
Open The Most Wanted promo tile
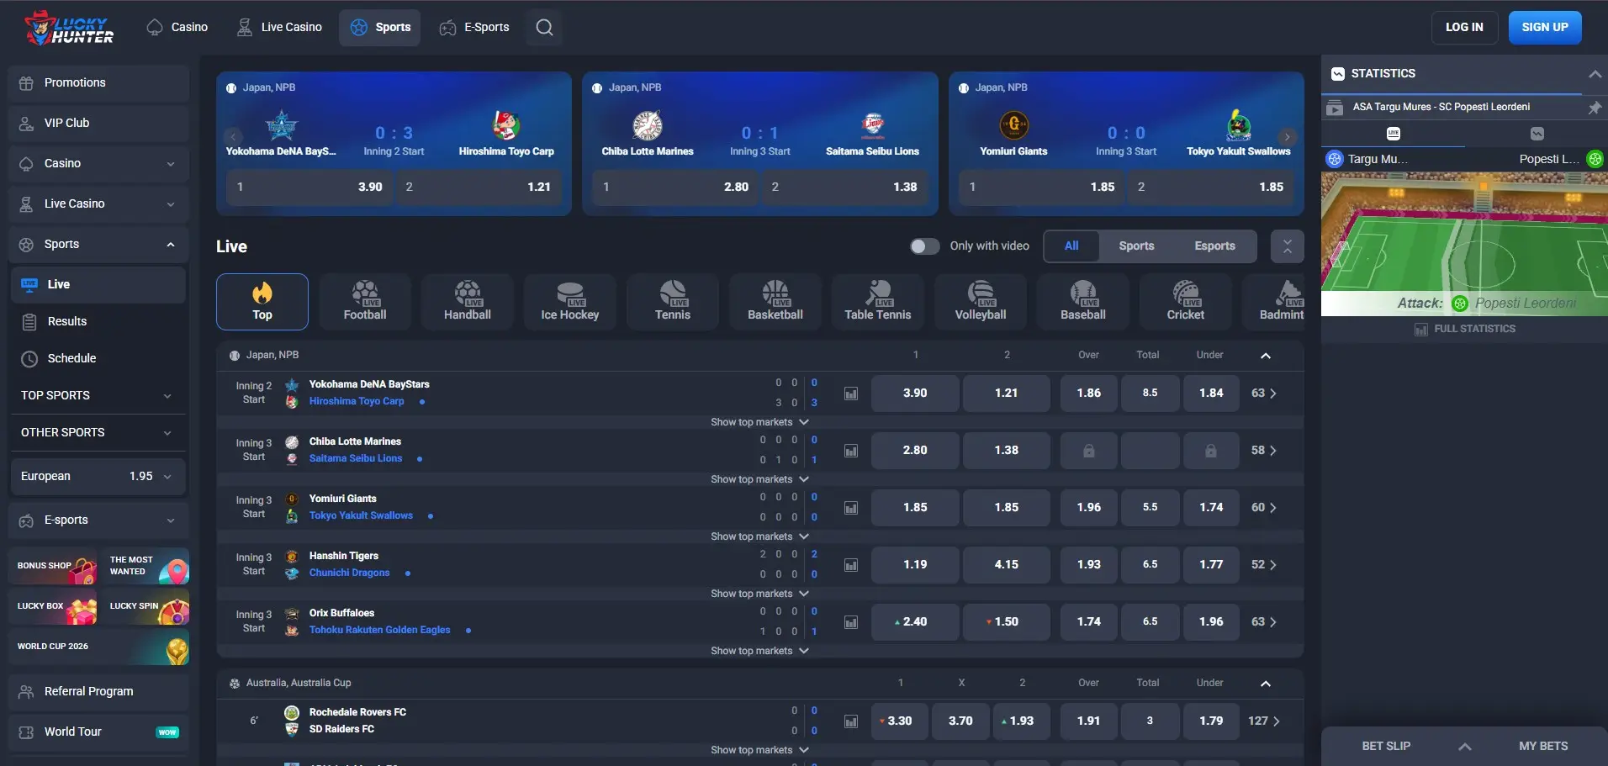pyautogui.click(x=145, y=566)
